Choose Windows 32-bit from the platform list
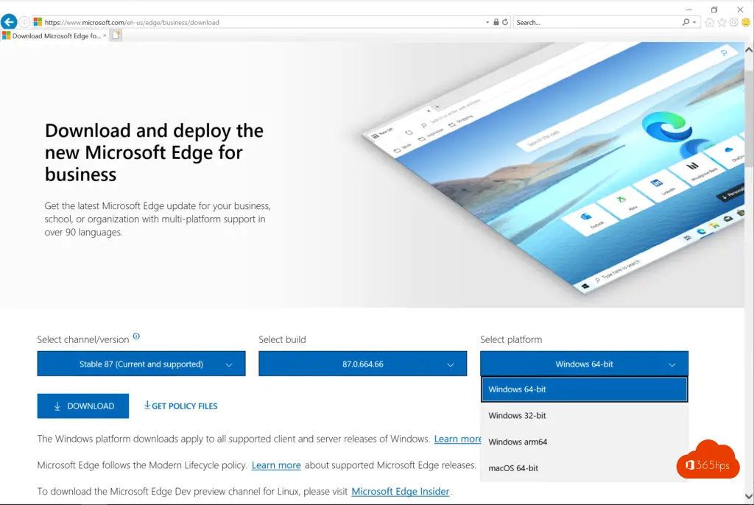The height and width of the screenshot is (505, 754). pyautogui.click(x=517, y=415)
